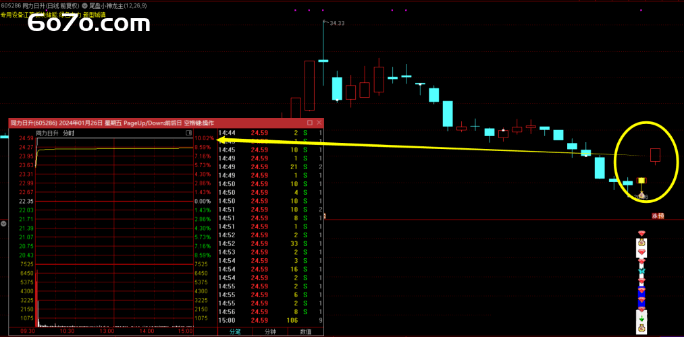Switch to the 数值 tab

(306, 332)
